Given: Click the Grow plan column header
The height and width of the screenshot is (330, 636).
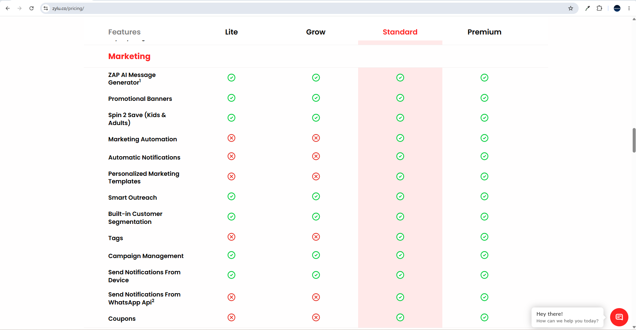Looking at the screenshot, I should (x=316, y=32).
